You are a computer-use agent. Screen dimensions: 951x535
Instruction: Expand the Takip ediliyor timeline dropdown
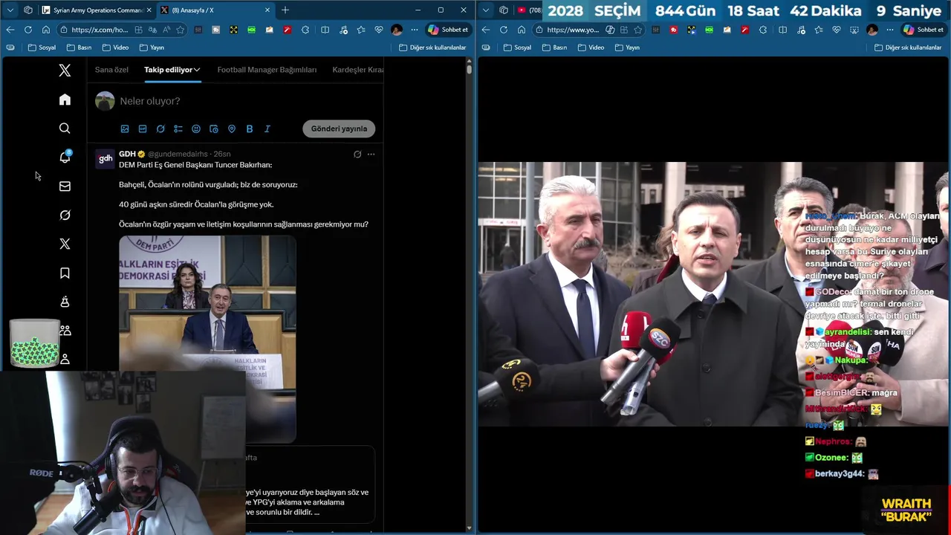[x=197, y=70]
